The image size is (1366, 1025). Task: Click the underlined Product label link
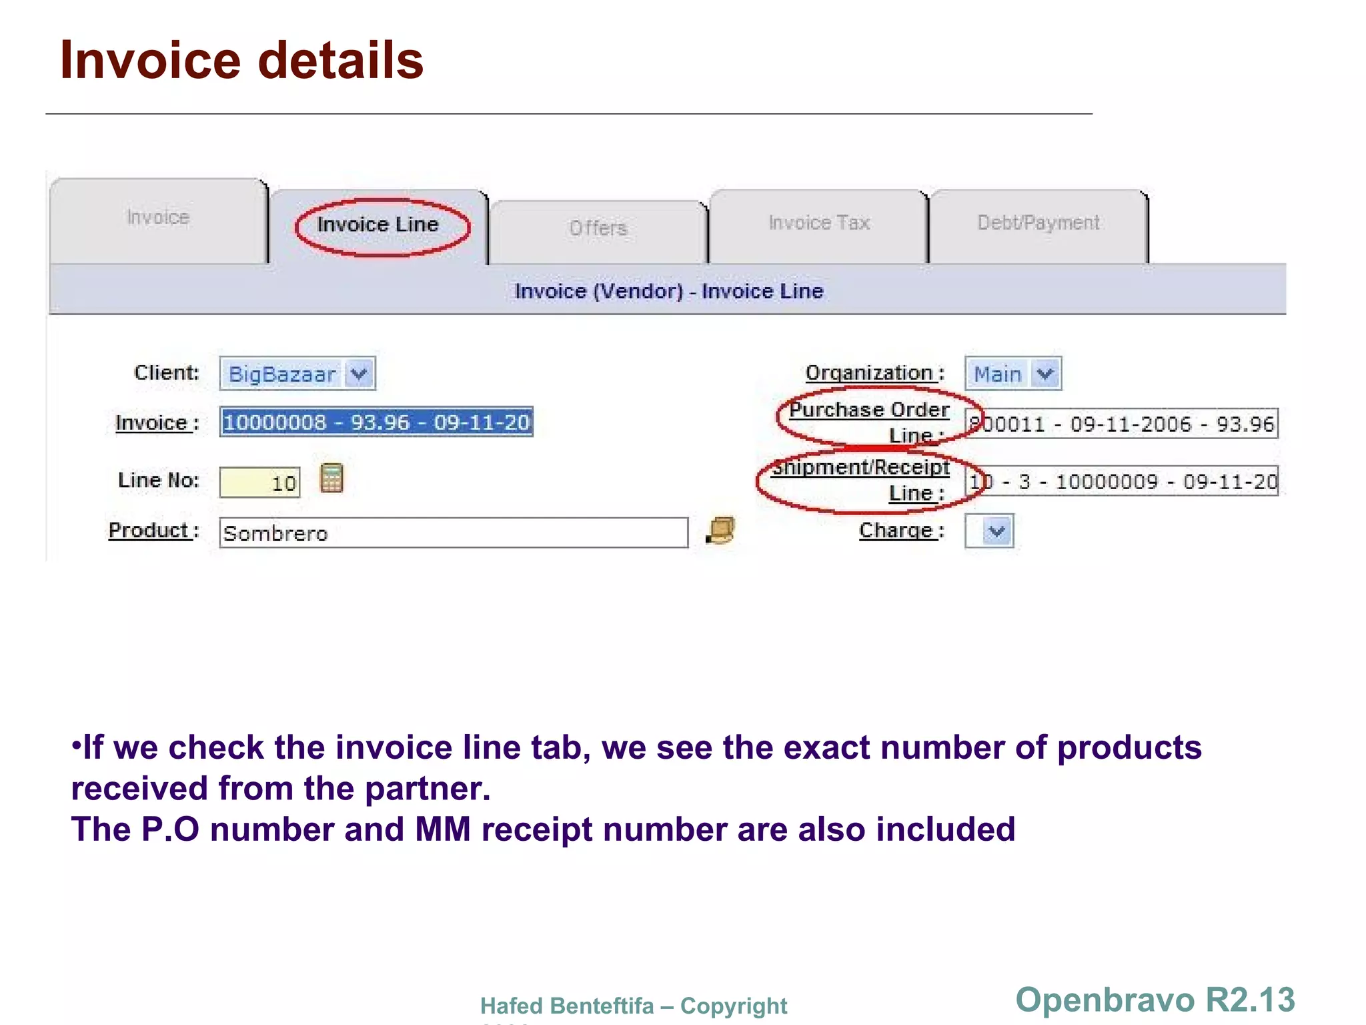pyautogui.click(x=149, y=531)
